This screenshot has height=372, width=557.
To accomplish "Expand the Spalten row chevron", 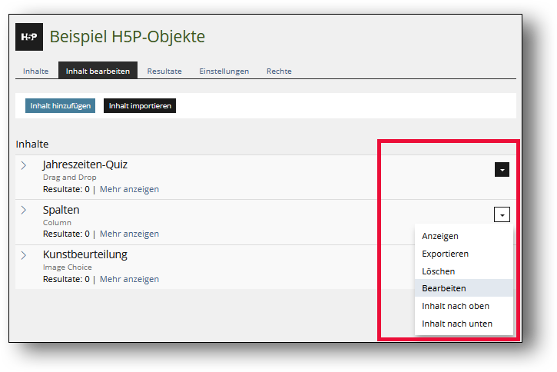I will click(x=24, y=210).
